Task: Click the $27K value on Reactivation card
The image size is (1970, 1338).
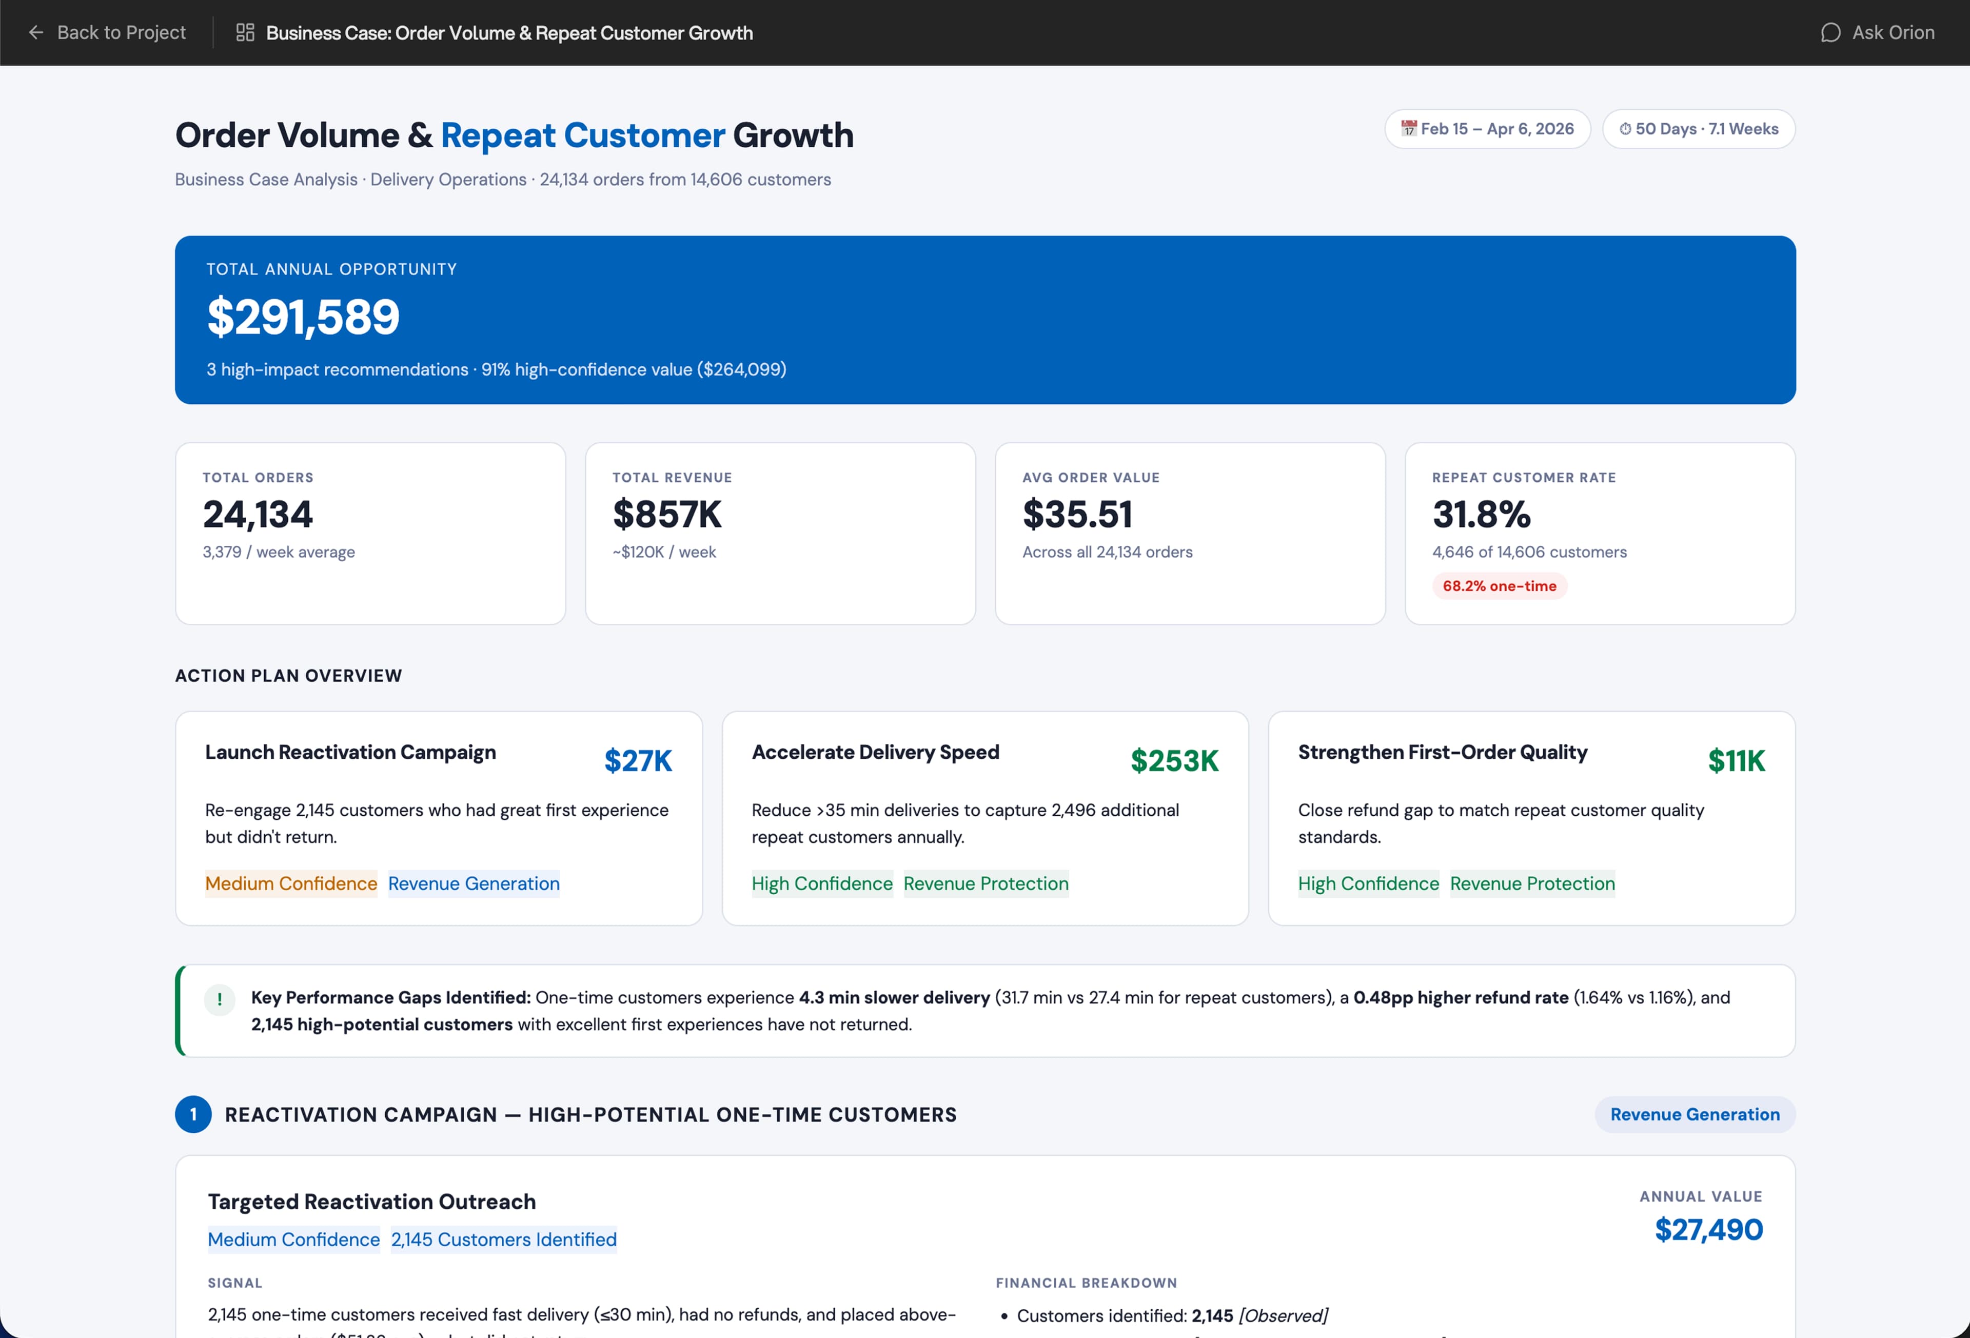Action: [x=638, y=760]
